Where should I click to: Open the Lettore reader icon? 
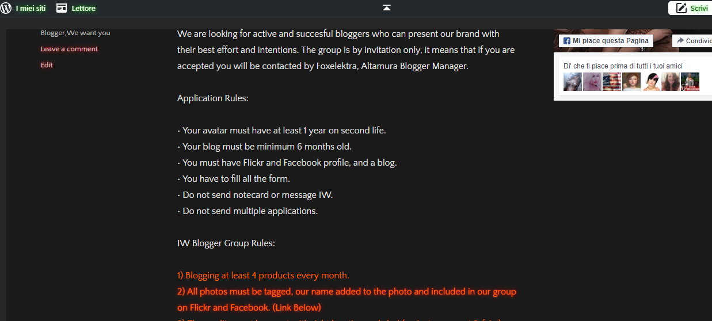tap(62, 8)
